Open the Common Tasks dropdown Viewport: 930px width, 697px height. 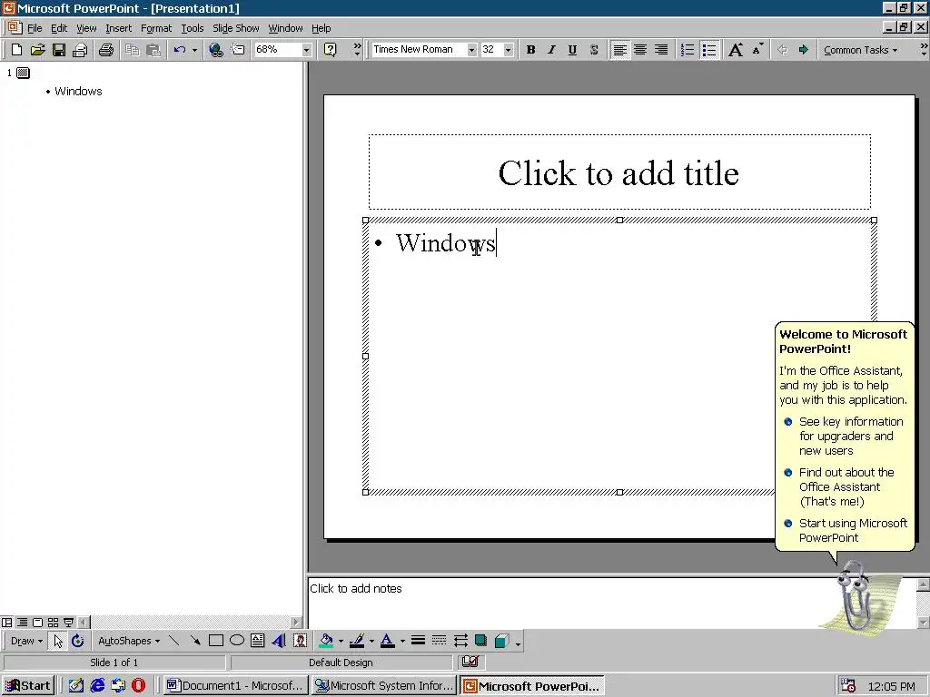tap(860, 50)
